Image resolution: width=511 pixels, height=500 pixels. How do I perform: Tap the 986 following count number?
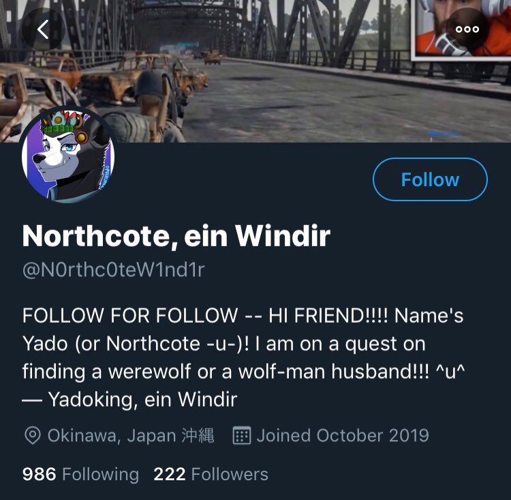pyautogui.click(x=39, y=474)
